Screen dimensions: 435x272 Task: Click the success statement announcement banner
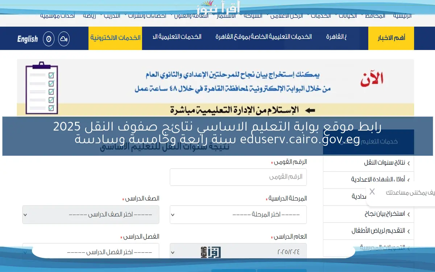pos(215,88)
